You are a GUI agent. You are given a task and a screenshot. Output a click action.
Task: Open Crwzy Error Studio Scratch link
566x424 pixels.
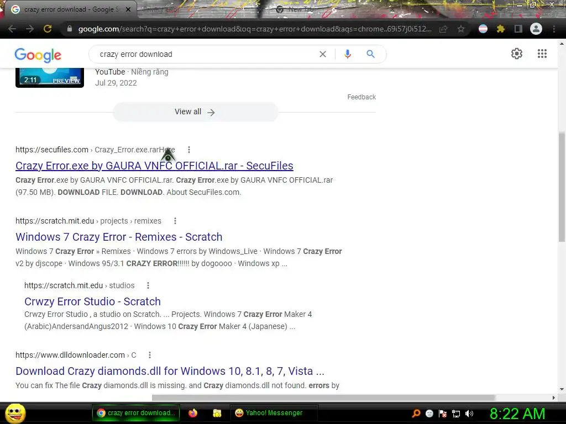coord(92,301)
